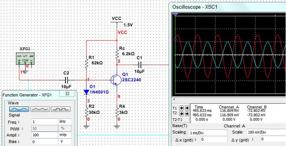Move cursor T1 right with arrow

[187, 108]
